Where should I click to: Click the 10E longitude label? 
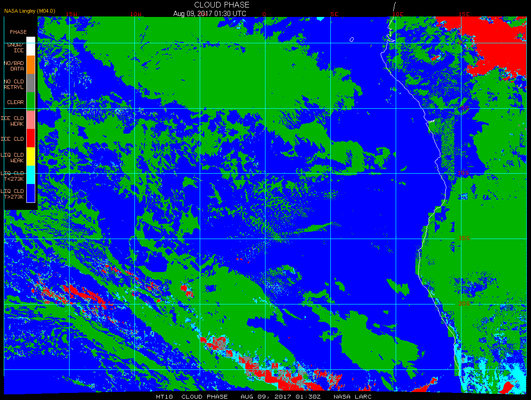398,14
